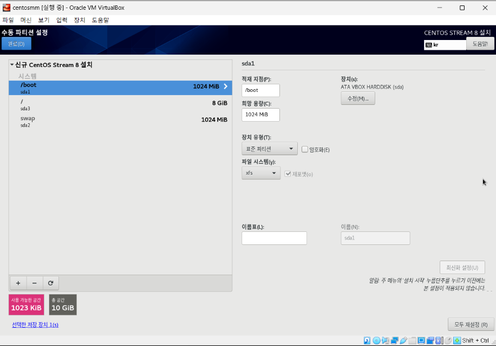Click the 적재 지점 /boot input field
The width and height of the screenshot is (496, 346).
[x=260, y=90]
